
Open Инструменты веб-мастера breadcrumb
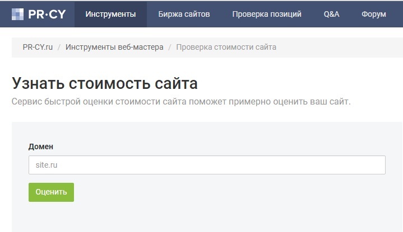pos(114,47)
